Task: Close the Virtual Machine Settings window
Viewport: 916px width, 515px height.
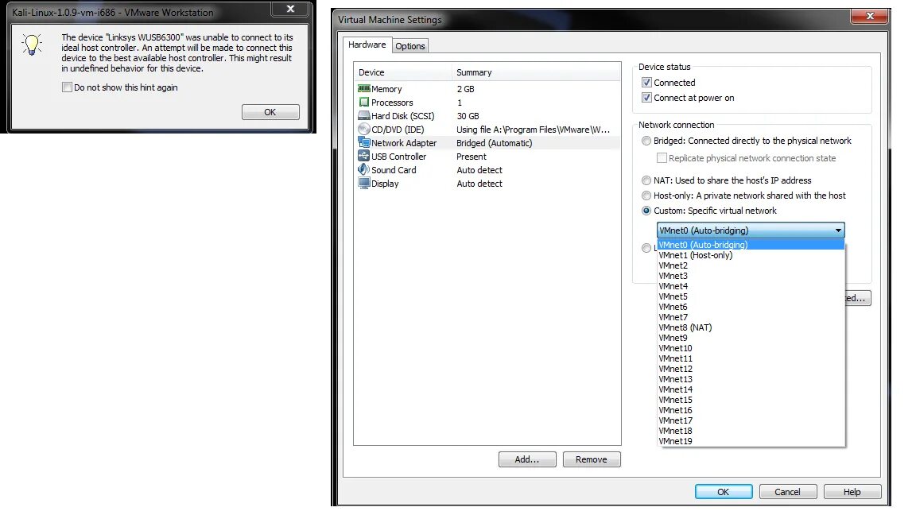Action: click(x=870, y=16)
